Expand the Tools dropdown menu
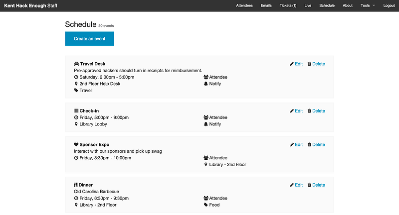 point(368,5)
